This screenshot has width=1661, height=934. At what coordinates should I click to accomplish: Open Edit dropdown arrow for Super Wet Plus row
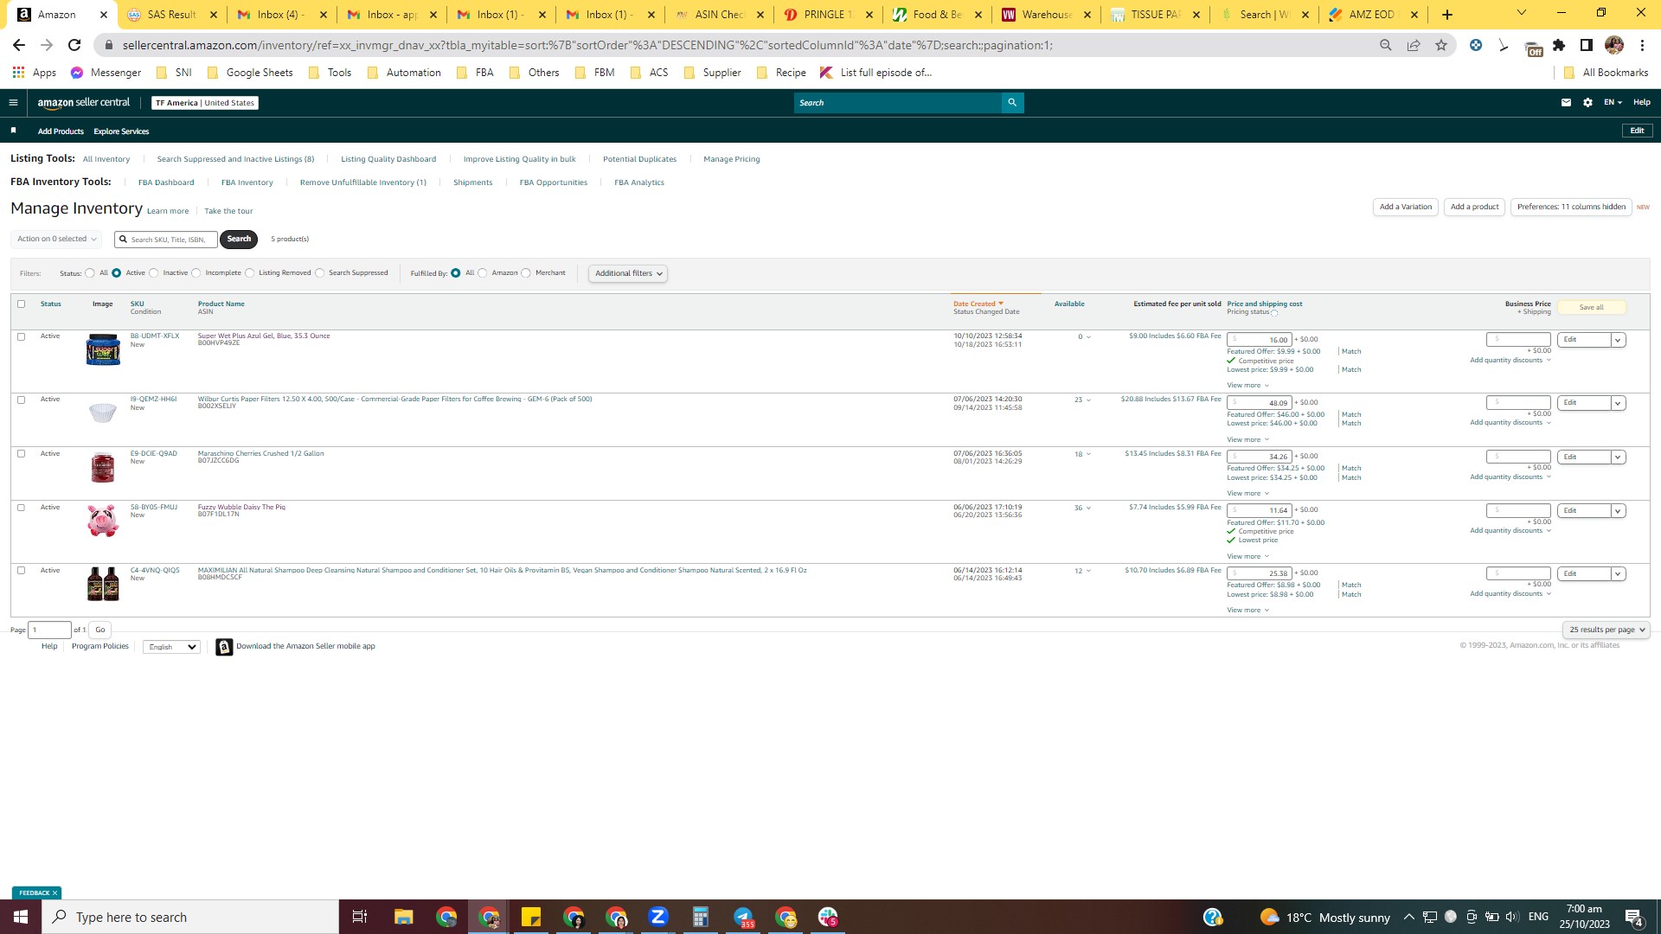point(1618,340)
